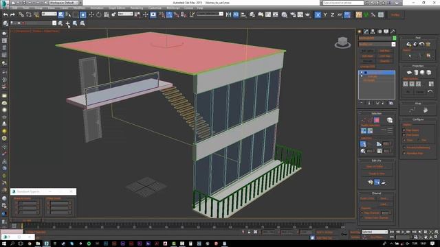
Task: Toggle Polygon sub-object mode in Selection rollout
Action: click(x=377, y=120)
